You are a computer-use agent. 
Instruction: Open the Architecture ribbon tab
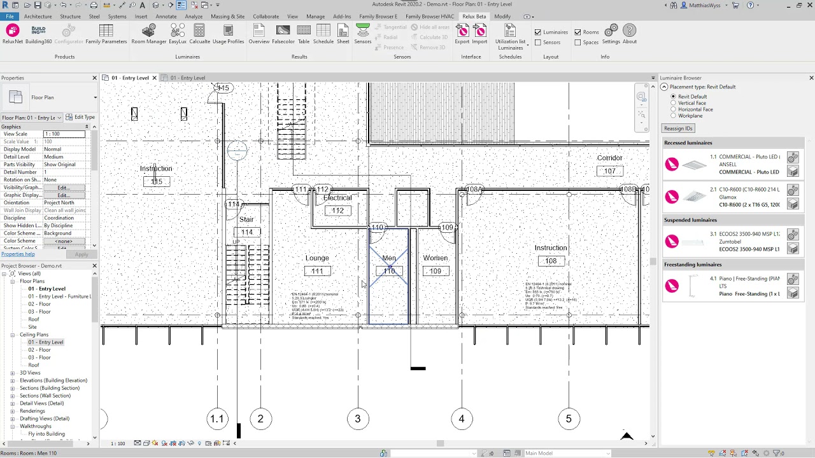tap(38, 16)
